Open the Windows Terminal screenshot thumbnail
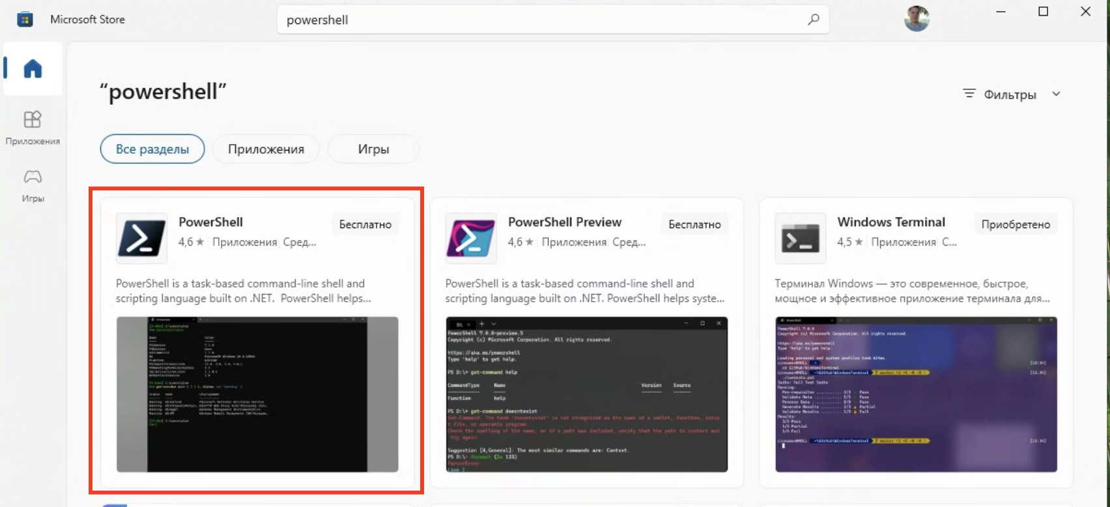Screen dimensions: 1110x507 click(x=916, y=394)
